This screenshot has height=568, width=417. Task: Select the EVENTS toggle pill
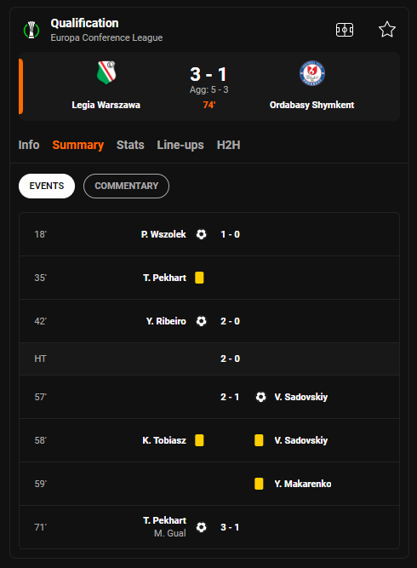click(x=47, y=186)
